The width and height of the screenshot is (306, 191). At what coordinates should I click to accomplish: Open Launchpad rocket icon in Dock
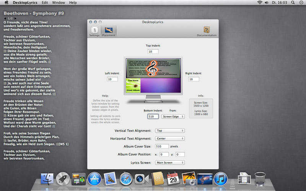click(63, 179)
